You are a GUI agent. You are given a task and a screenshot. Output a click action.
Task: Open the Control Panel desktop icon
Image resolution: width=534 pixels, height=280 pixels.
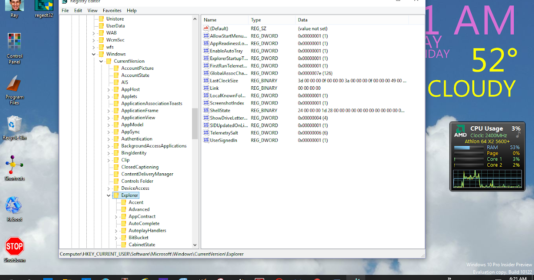coord(14,48)
